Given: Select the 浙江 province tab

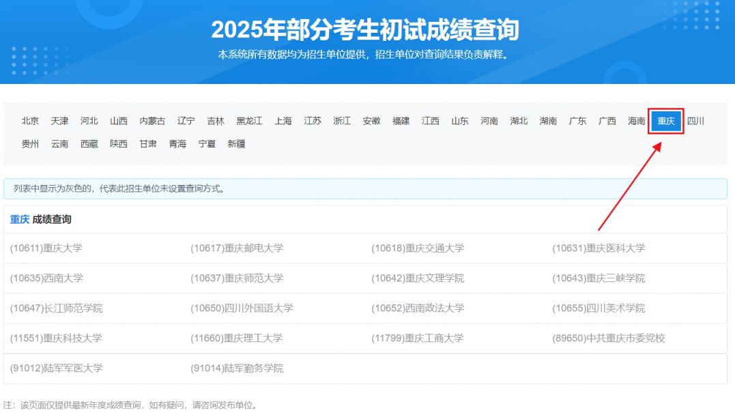Looking at the screenshot, I should click(342, 121).
